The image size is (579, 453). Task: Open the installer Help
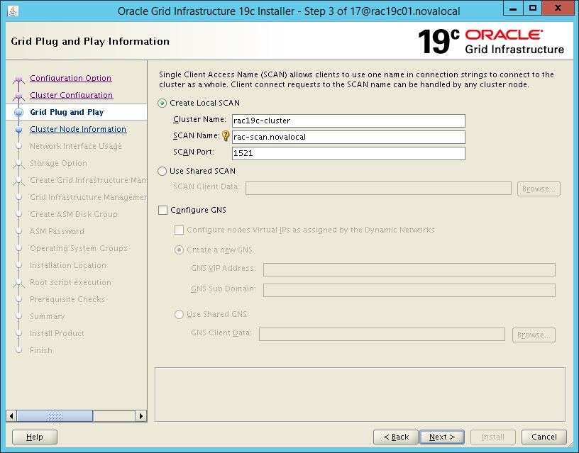34,437
